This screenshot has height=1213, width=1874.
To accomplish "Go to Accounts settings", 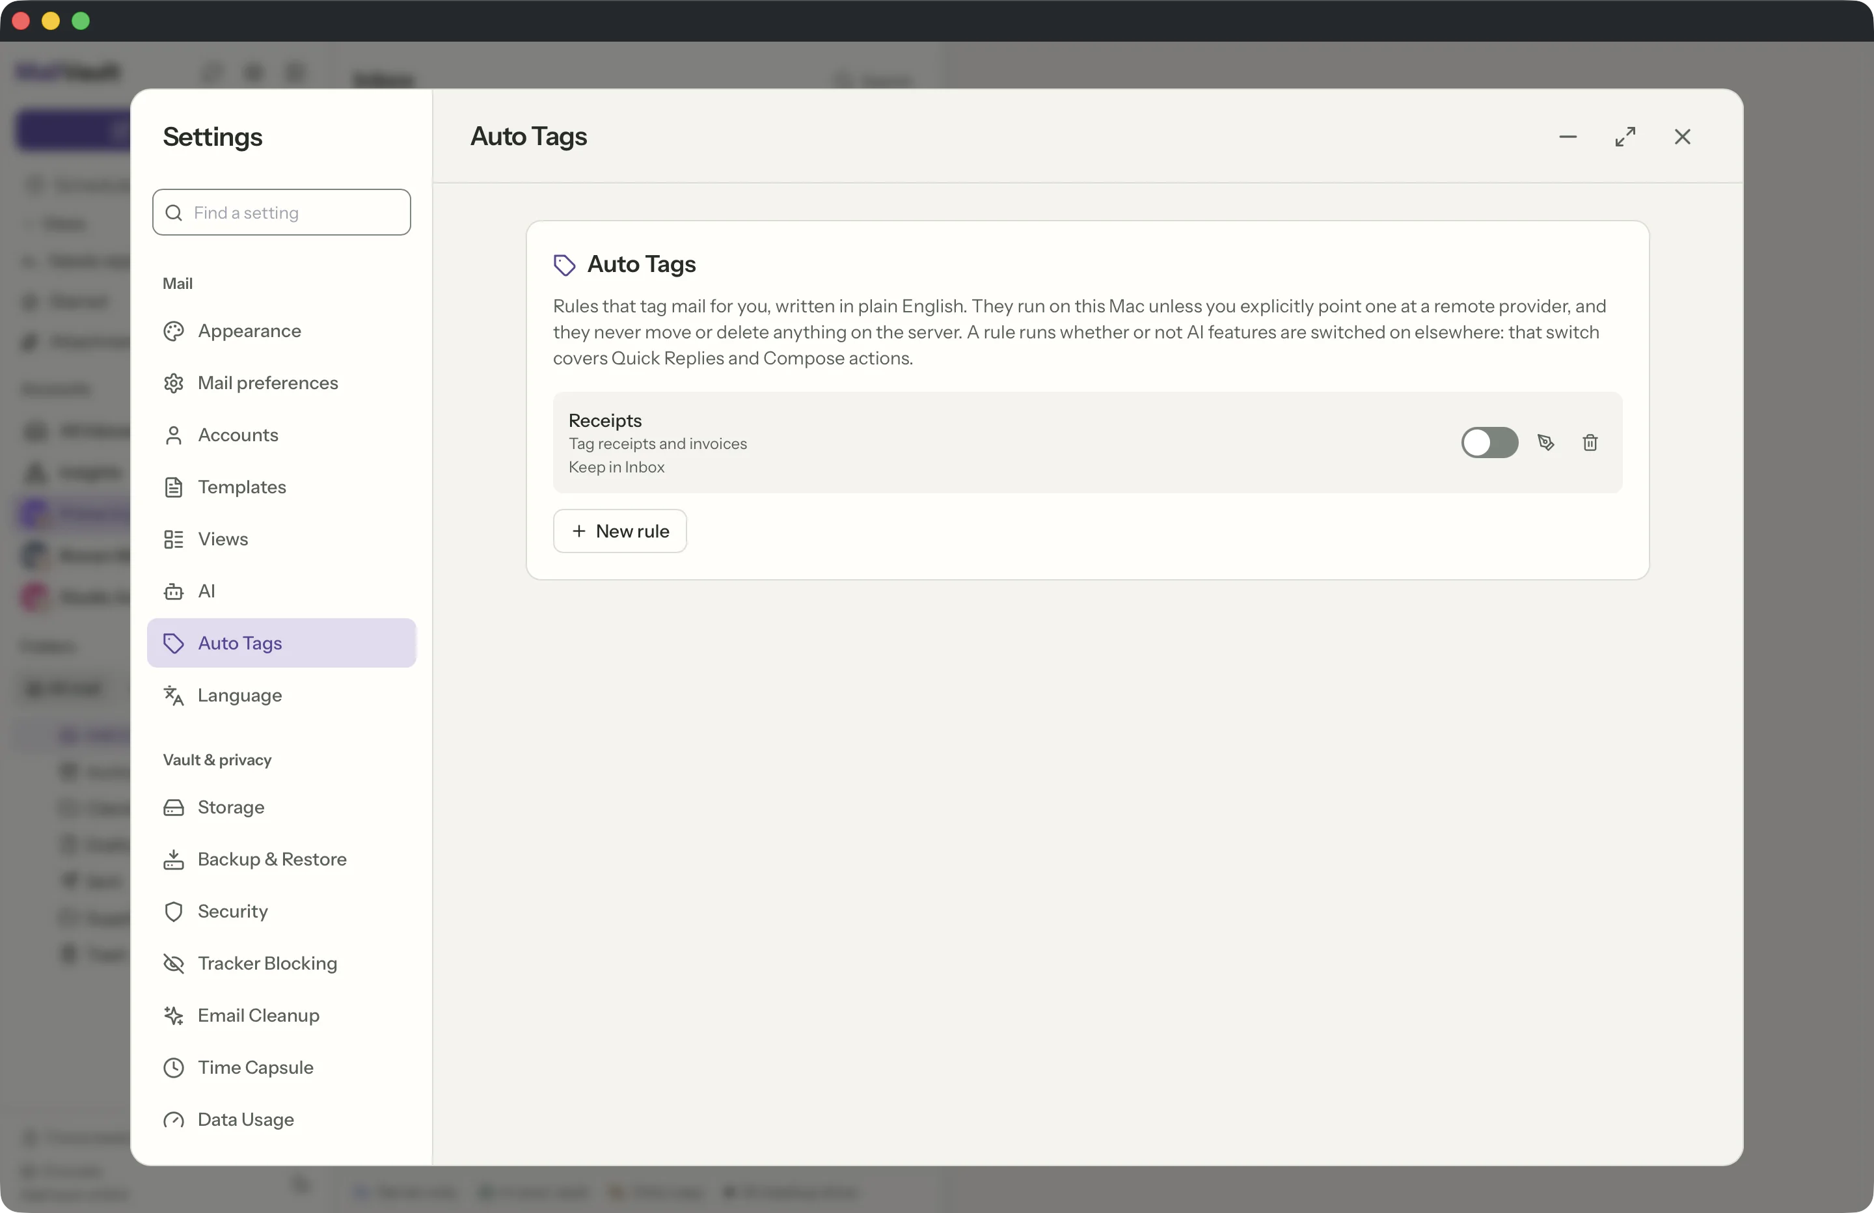I will [x=281, y=435].
